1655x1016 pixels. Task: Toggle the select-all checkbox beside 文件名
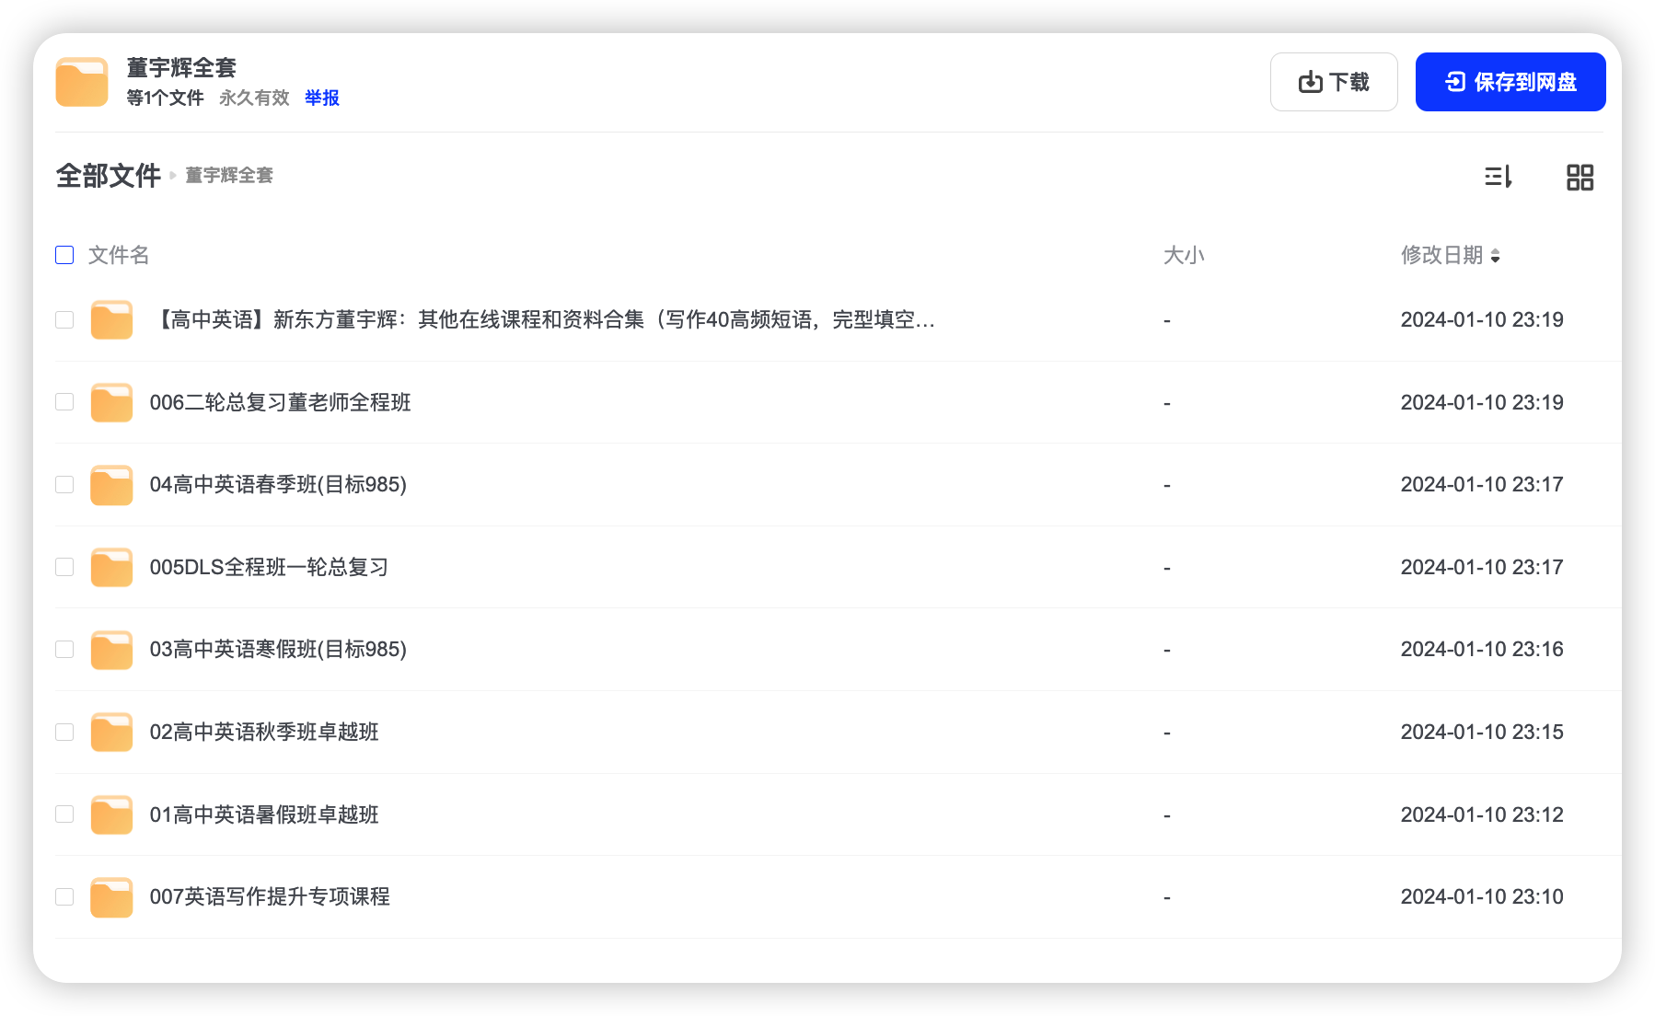(x=64, y=255)
